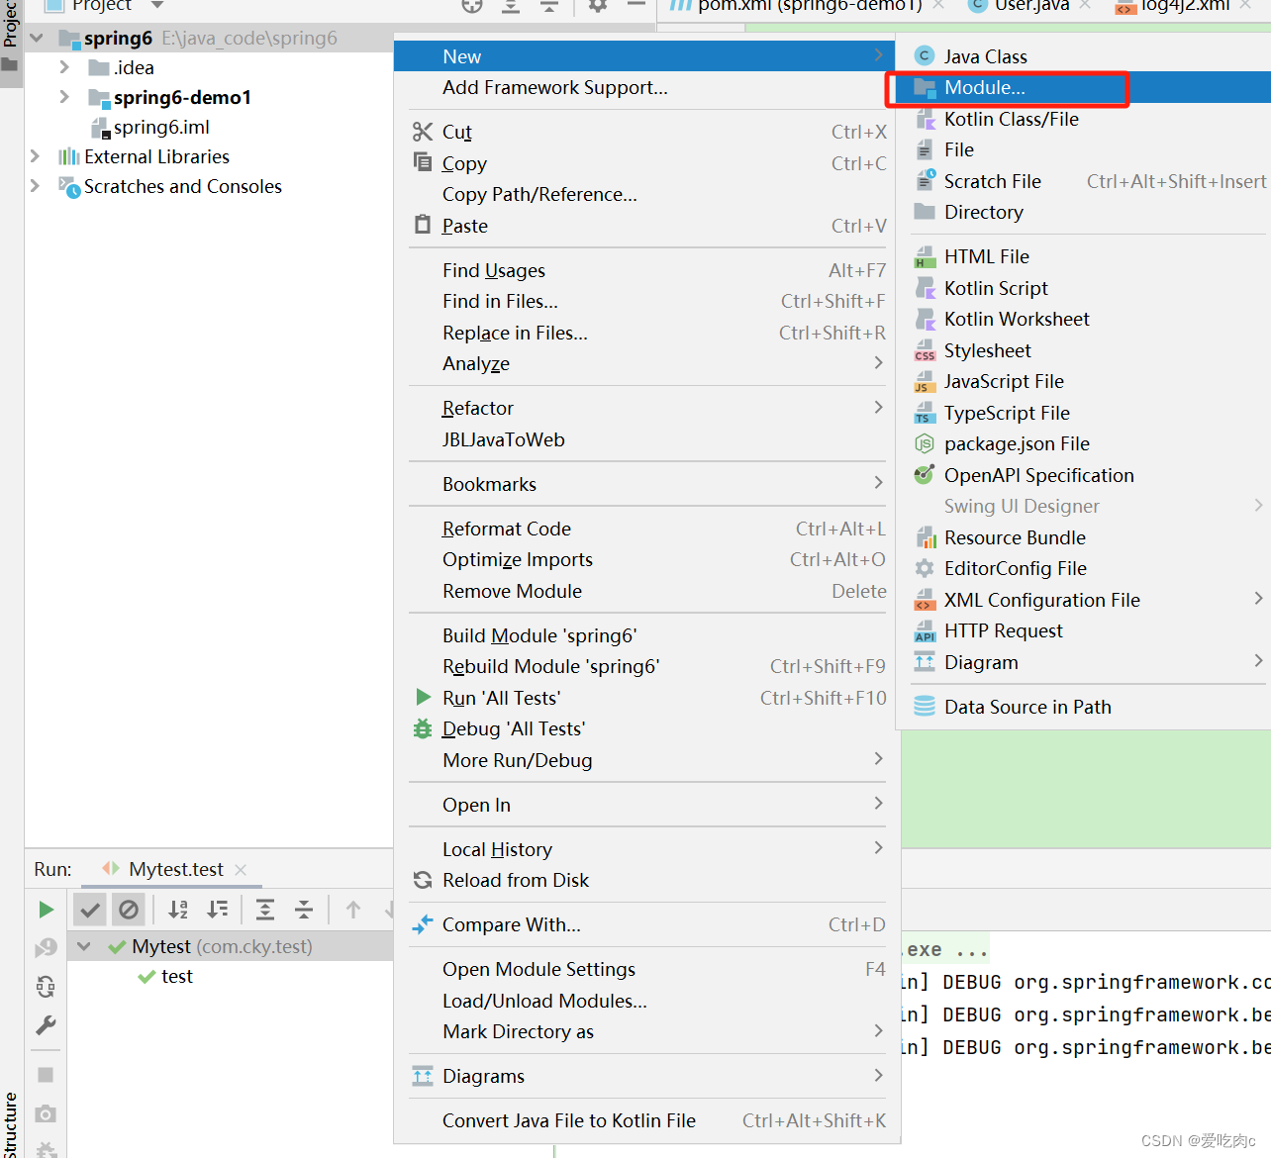The height and width of the screenshot is (1158, 1271).
Task: Debug 'All Tests' bug icon
Action: pos(423,728)
